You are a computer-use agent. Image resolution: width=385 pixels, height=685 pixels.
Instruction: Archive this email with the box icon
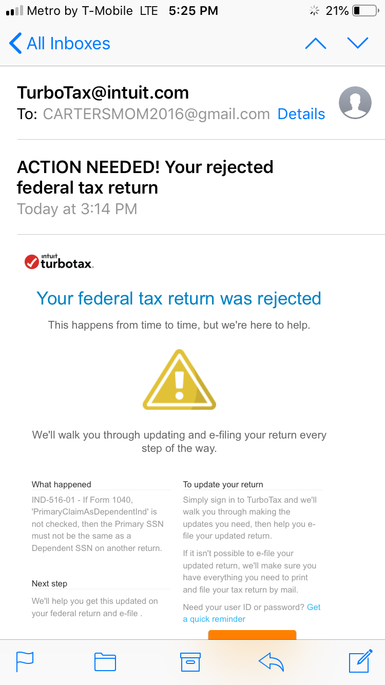190,661
